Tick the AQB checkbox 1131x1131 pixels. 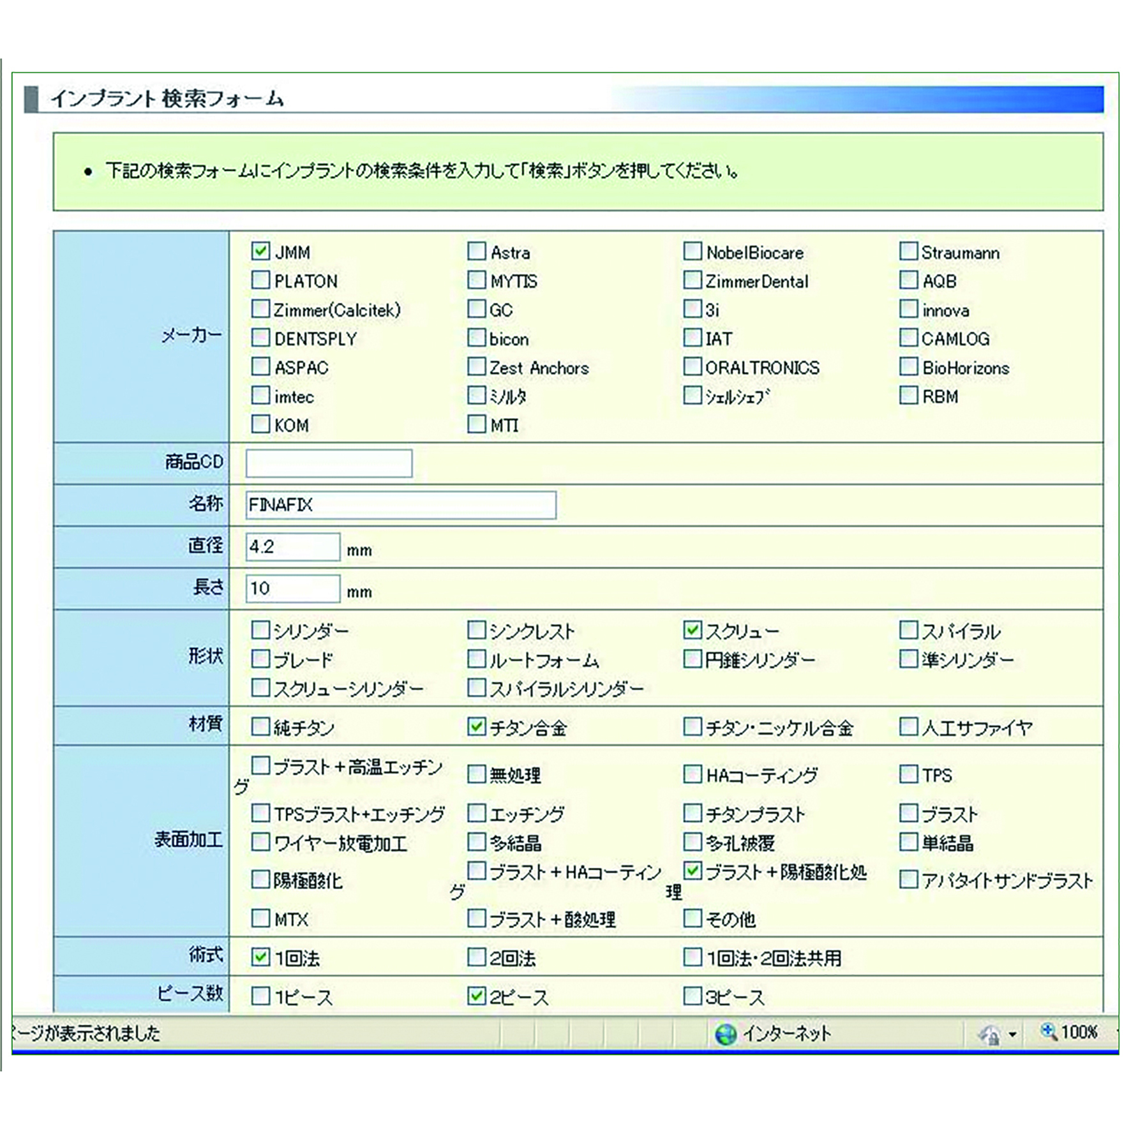(x=908, y=280)
